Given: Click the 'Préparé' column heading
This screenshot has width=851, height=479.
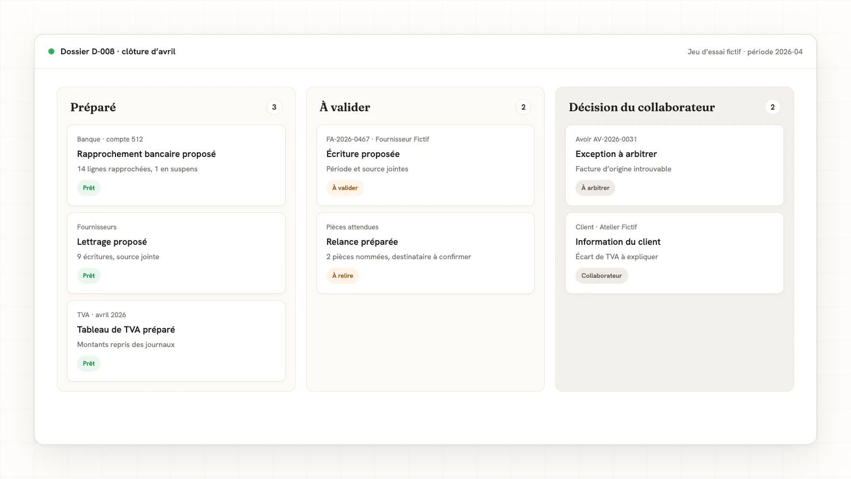Looking at the screenshot, I should tap(93, 107).
